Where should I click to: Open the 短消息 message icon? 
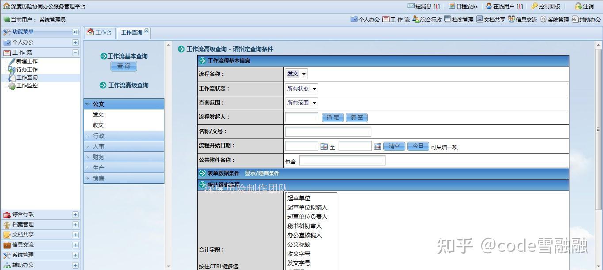click(411, 6)
